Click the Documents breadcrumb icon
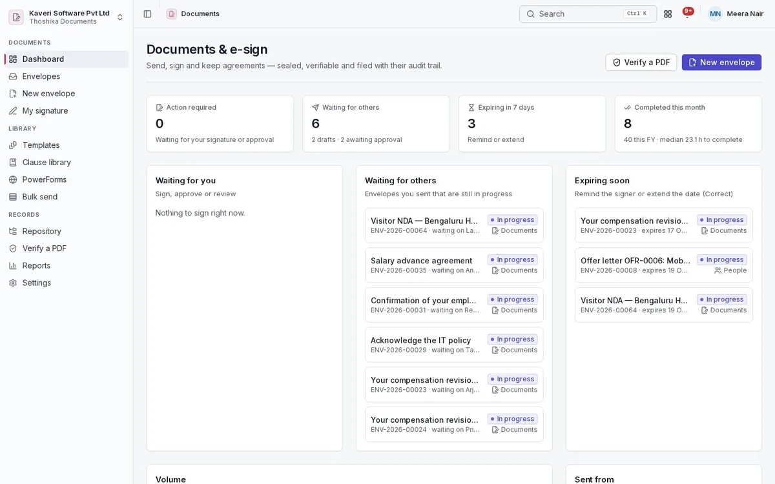 tap(171, 14)
